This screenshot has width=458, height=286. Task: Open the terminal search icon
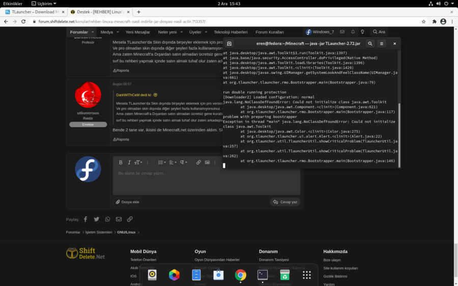click(370, 44)
